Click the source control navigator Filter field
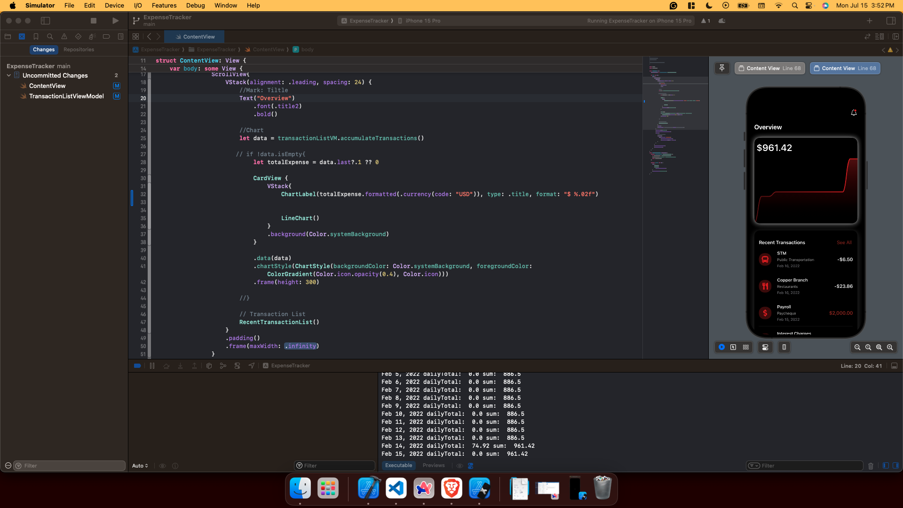903x508 pixels. (x=69, y=466)
